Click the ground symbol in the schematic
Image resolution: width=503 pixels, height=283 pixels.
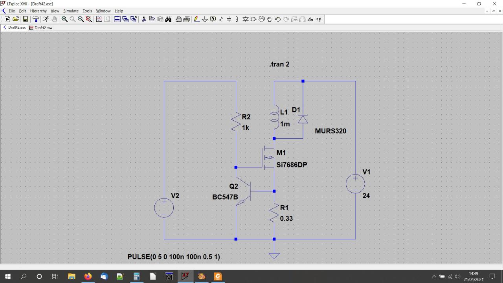pos(274,255)
